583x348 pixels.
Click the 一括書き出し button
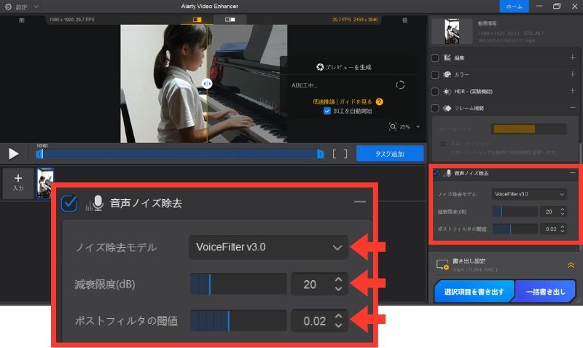pyautogui.click(x=545, y=291)
